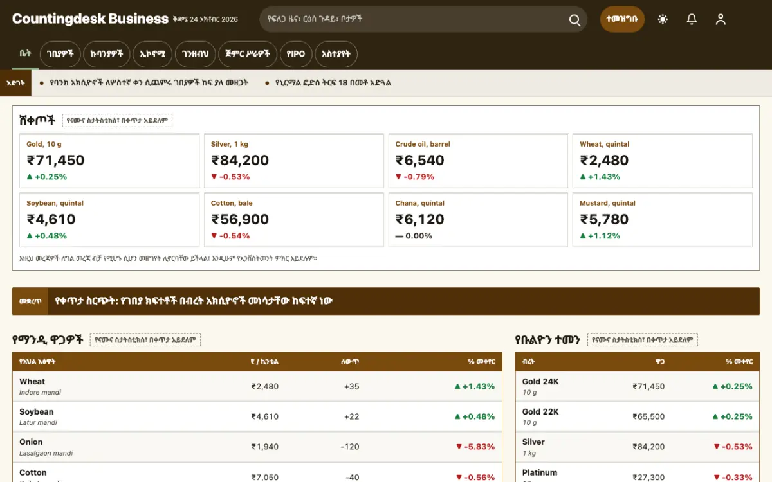Viewport: 772px width, 482px height.
Task: Open the notifications bell
Action: (692, 19)
